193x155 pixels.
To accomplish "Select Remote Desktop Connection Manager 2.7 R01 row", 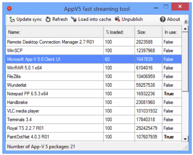I will 94,42.
